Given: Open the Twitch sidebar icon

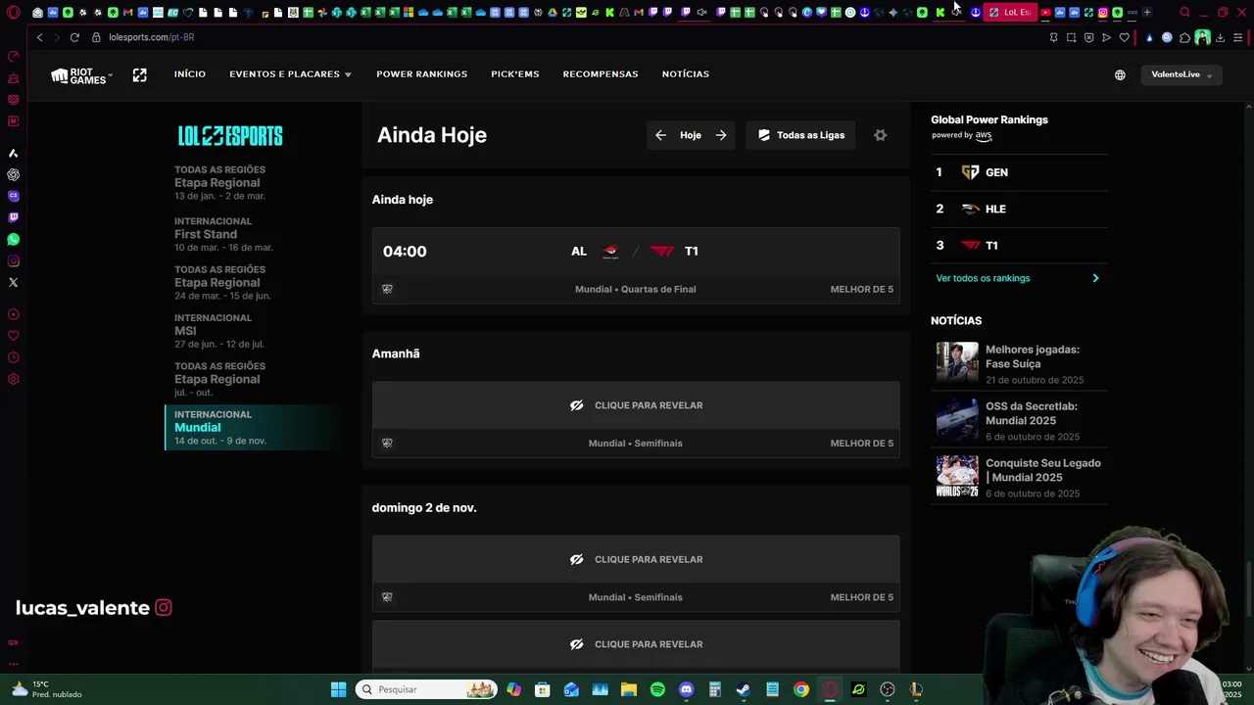Looking at the screenshot, I should (13, 217).
